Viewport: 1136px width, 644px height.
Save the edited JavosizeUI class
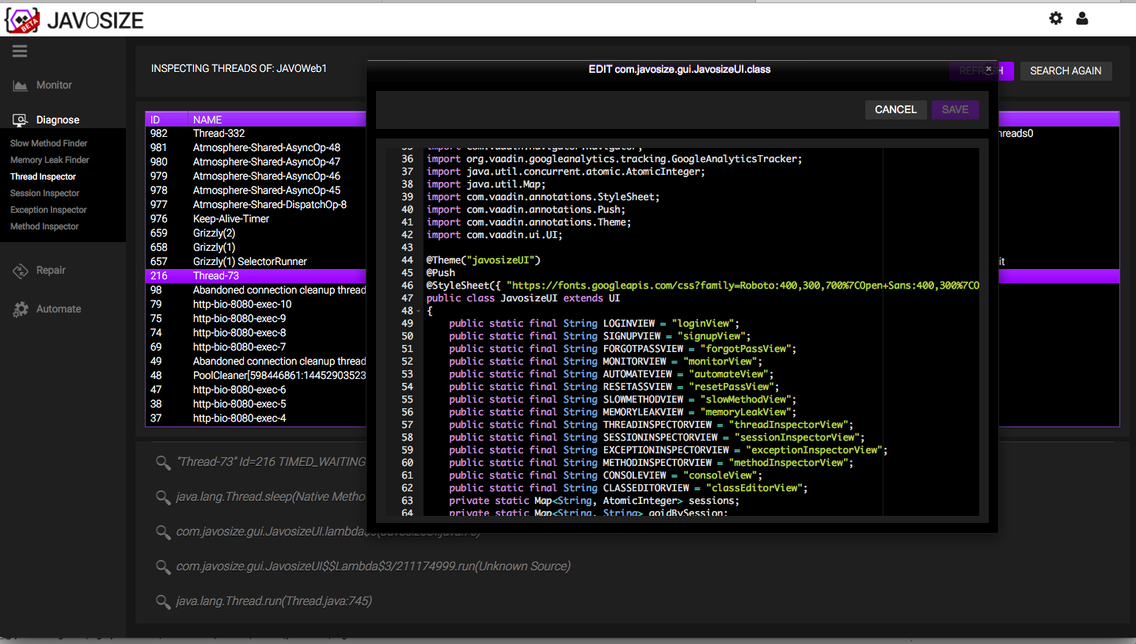(955, 110)
